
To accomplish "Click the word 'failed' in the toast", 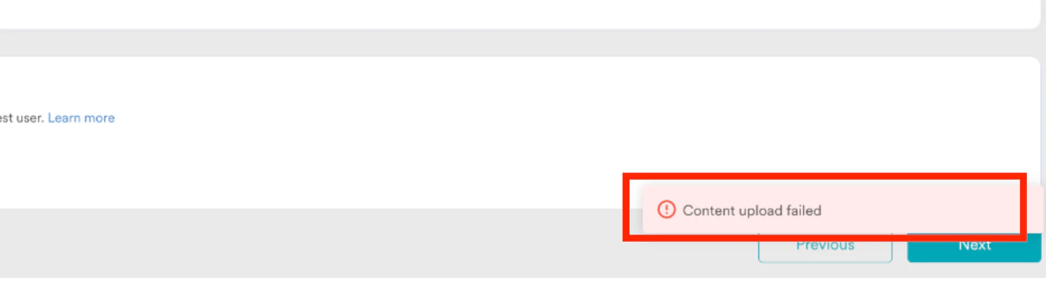I will [x=802, y=210].
